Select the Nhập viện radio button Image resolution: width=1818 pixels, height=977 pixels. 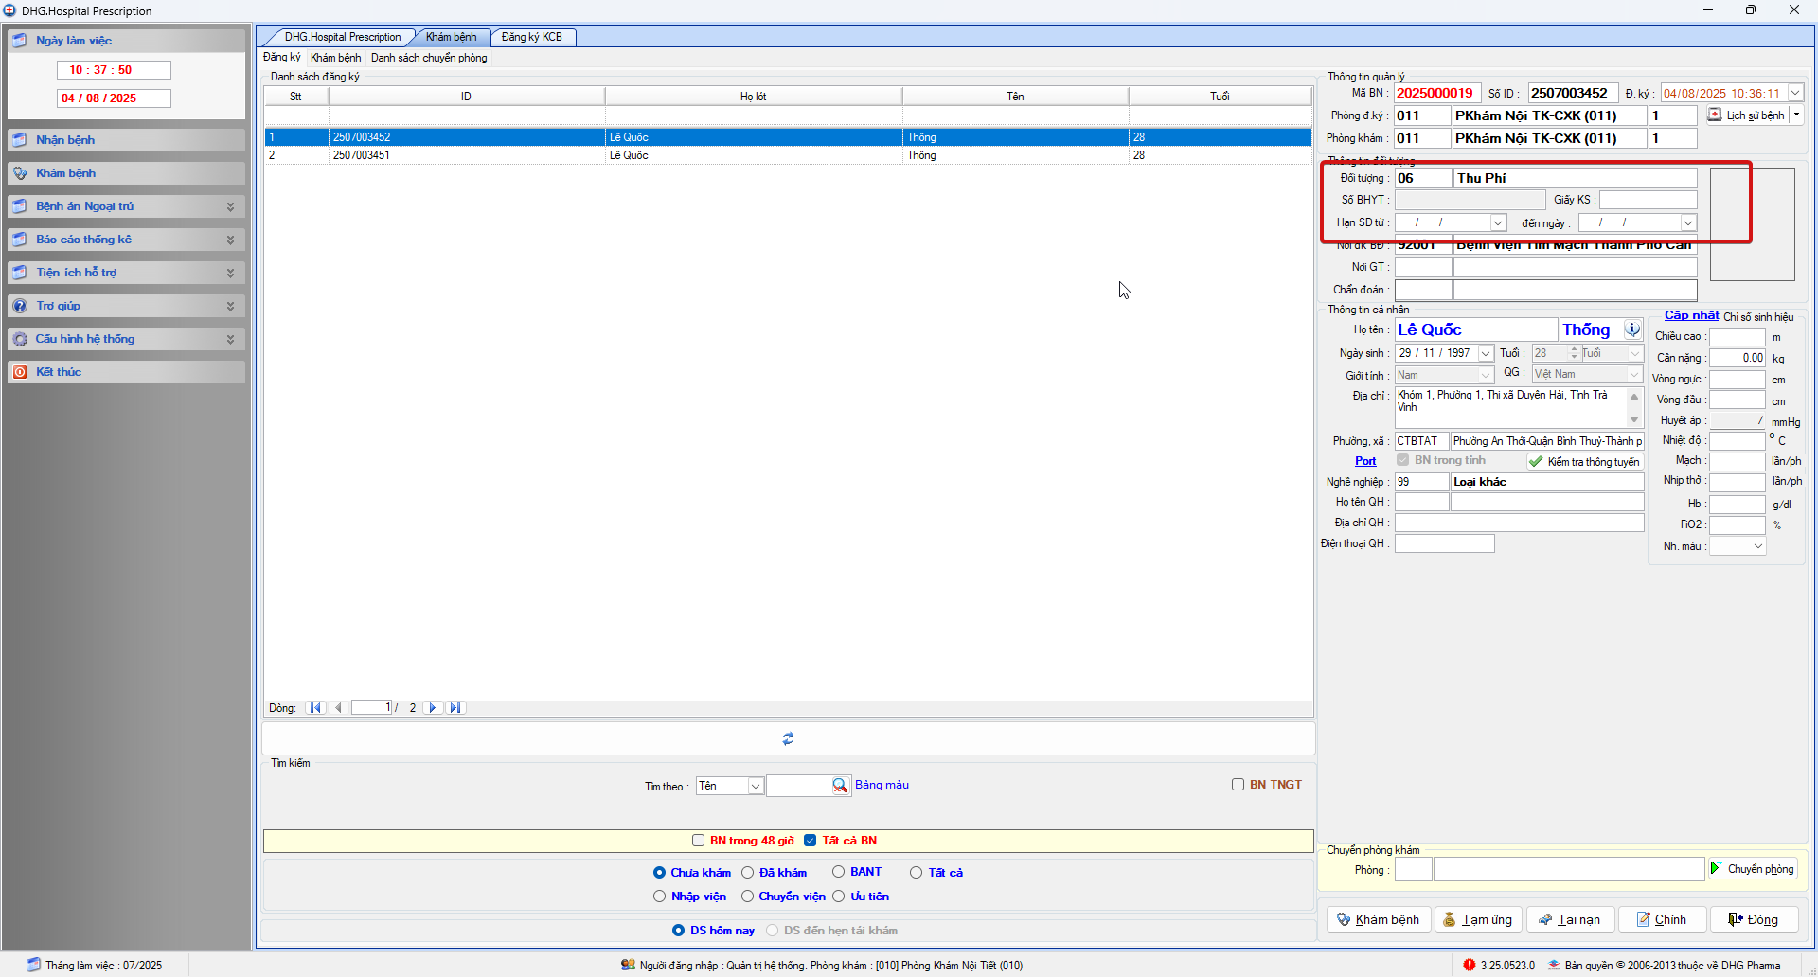(x=659, y=897)
